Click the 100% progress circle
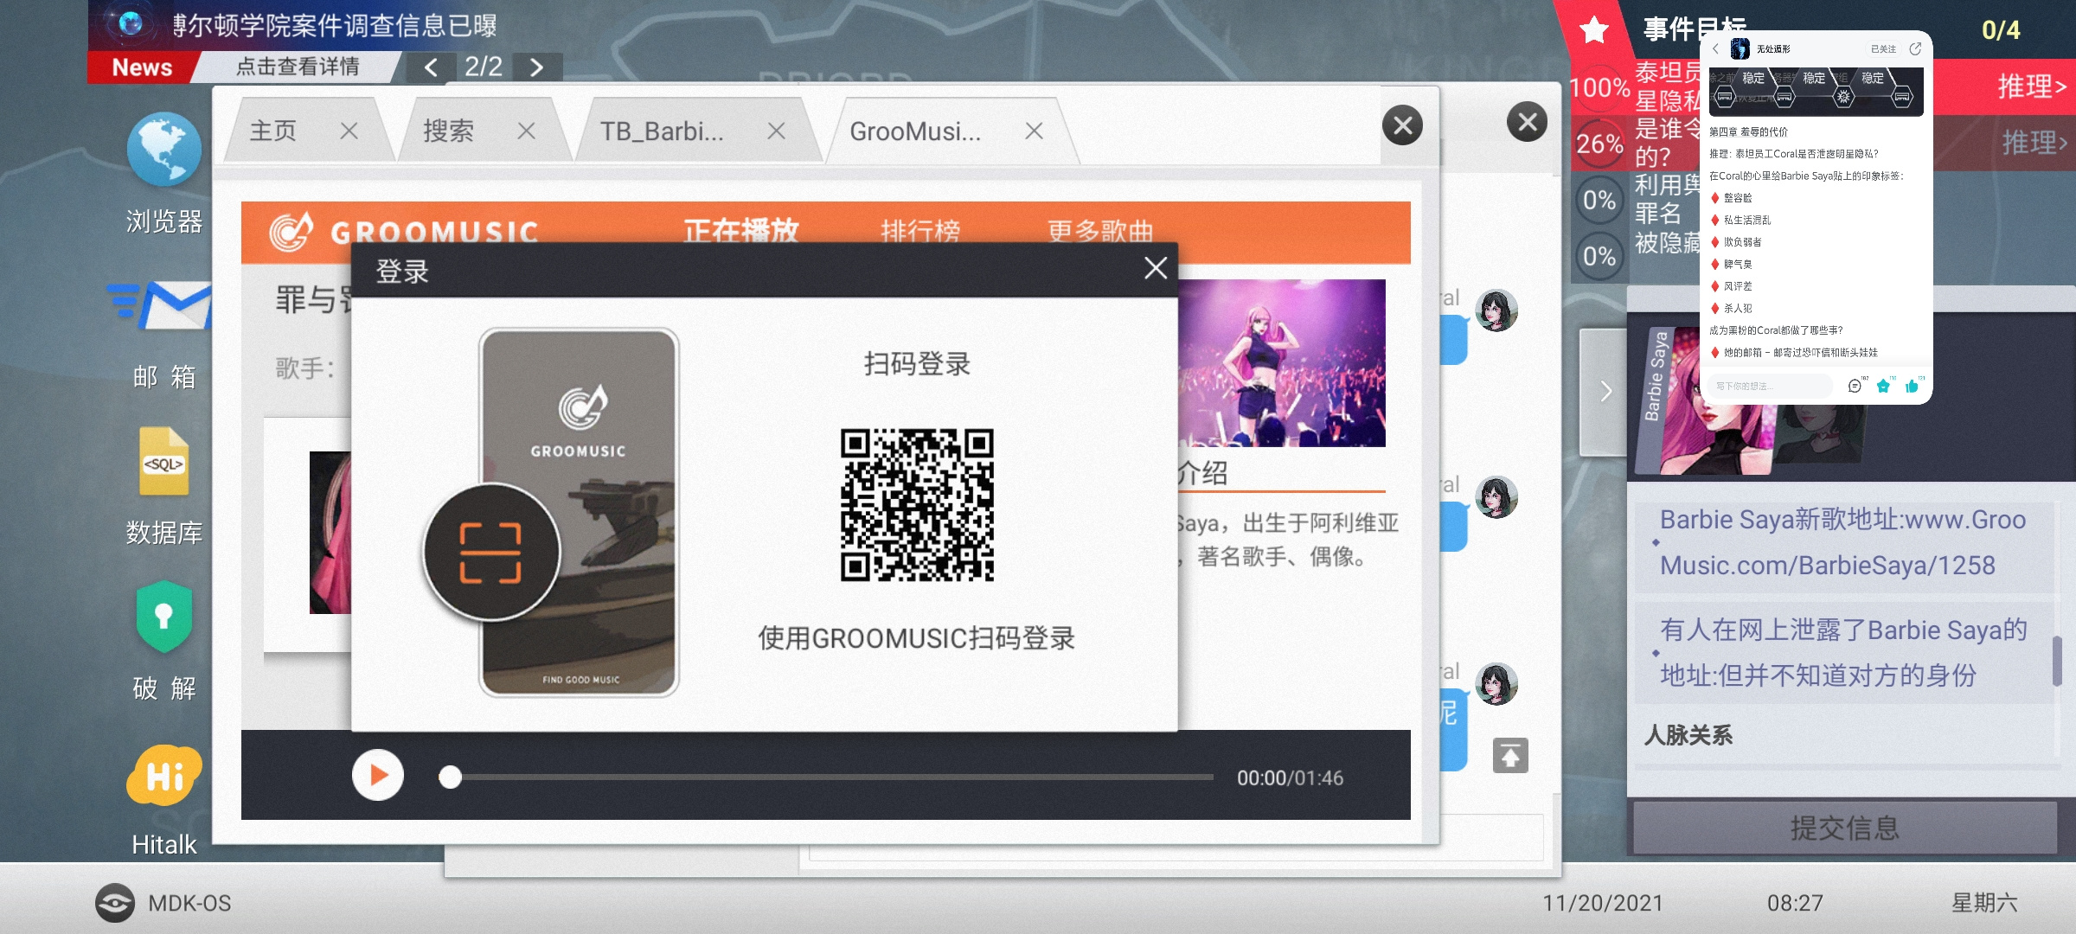Screen dimensions: 2076x934 coord(1599,87)
